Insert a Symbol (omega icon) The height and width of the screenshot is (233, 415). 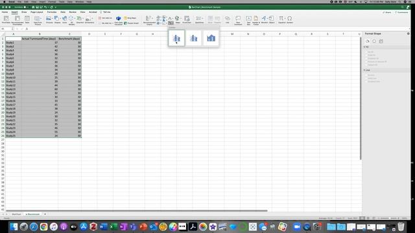(x=290, y=19)
